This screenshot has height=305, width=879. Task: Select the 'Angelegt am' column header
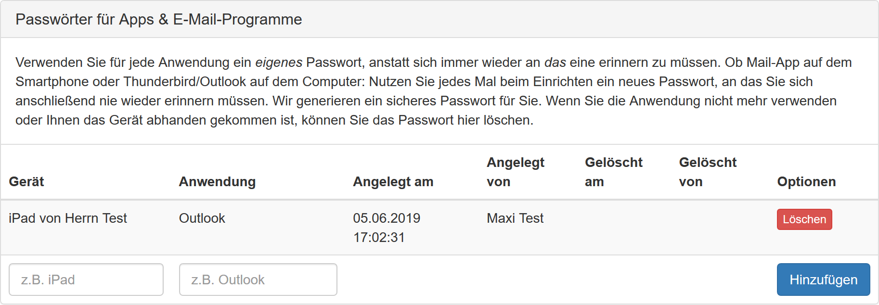pos(393,182)
